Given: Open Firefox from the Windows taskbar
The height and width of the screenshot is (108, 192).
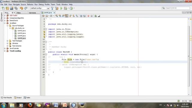Looking at the screenshot, I should (x=30, y=105).
